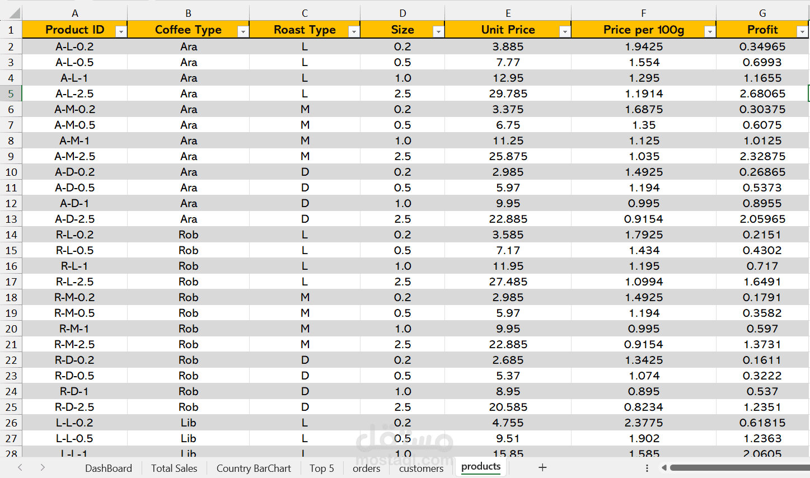The width and height of the screenshot is (810, 478).
Task: Select the Top 5 sheet tab
Action: pyautogui.click(x=322, y=468)
